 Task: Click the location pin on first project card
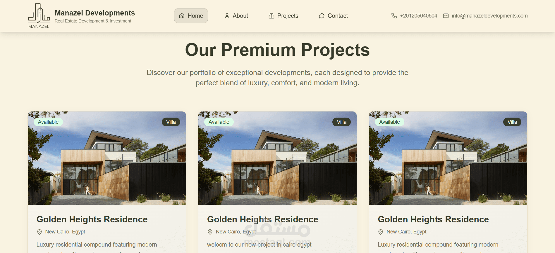[39, 232]
